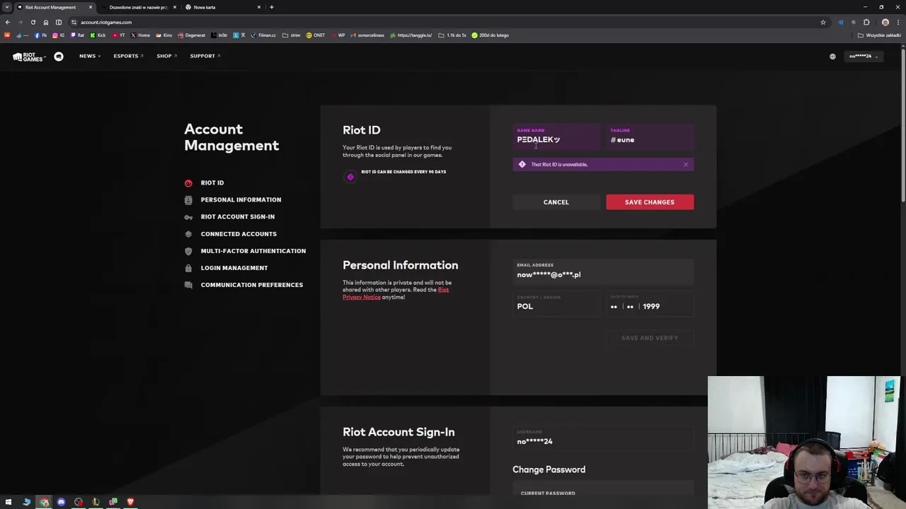The image size is (906, 509).
Task: Open a new browser tab with plus button
Action: coord(272,7)
